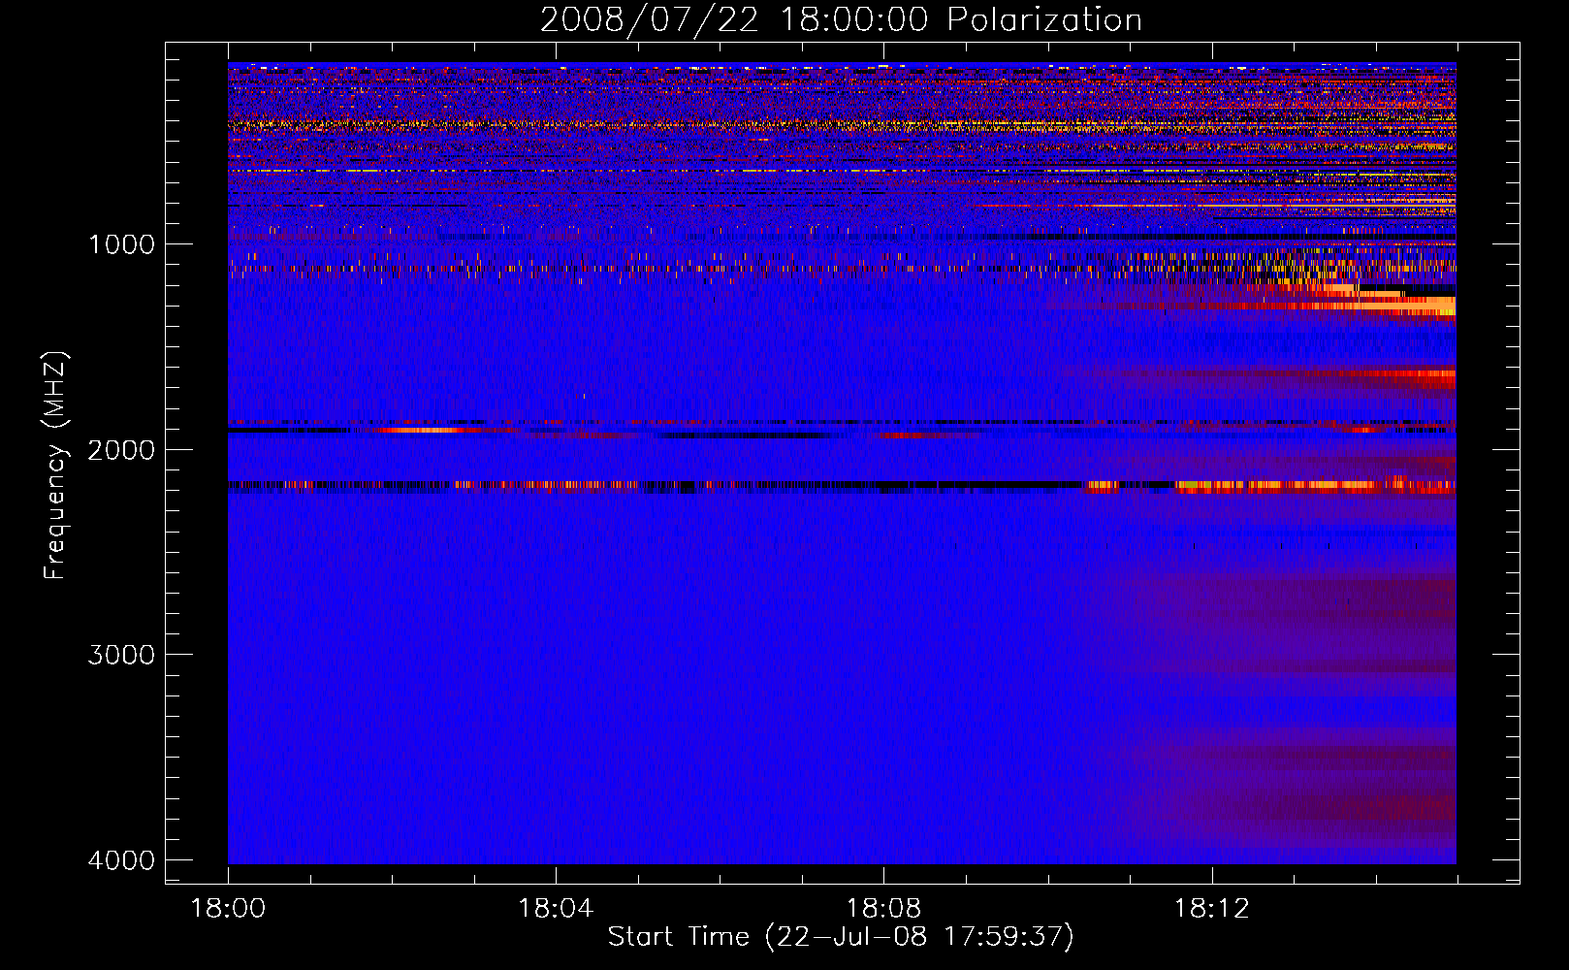Select the 'Frequency (MHZ)' y-axis label
This screenshot has width=1569, height=970.
tap(56, 466)
